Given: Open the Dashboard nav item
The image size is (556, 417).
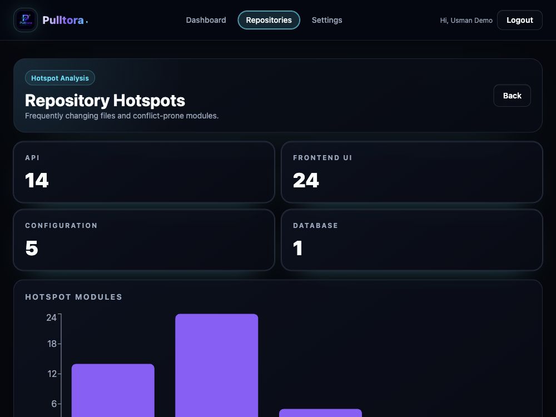Looking at the screenshot, I should tap(206, 20).
